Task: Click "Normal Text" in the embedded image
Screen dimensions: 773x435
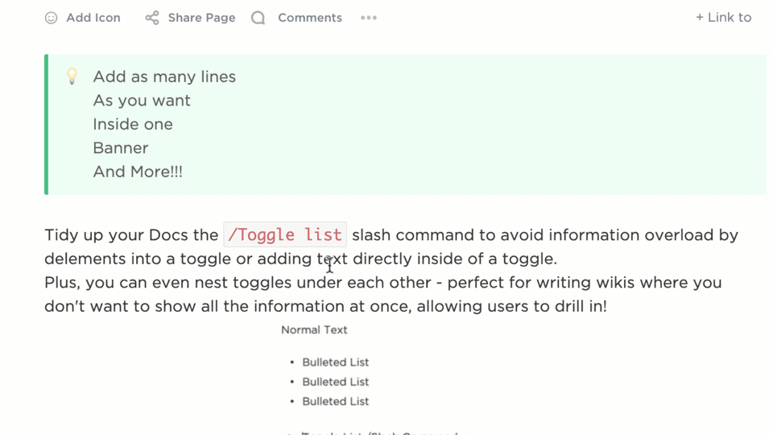Action: click(314, 329)
